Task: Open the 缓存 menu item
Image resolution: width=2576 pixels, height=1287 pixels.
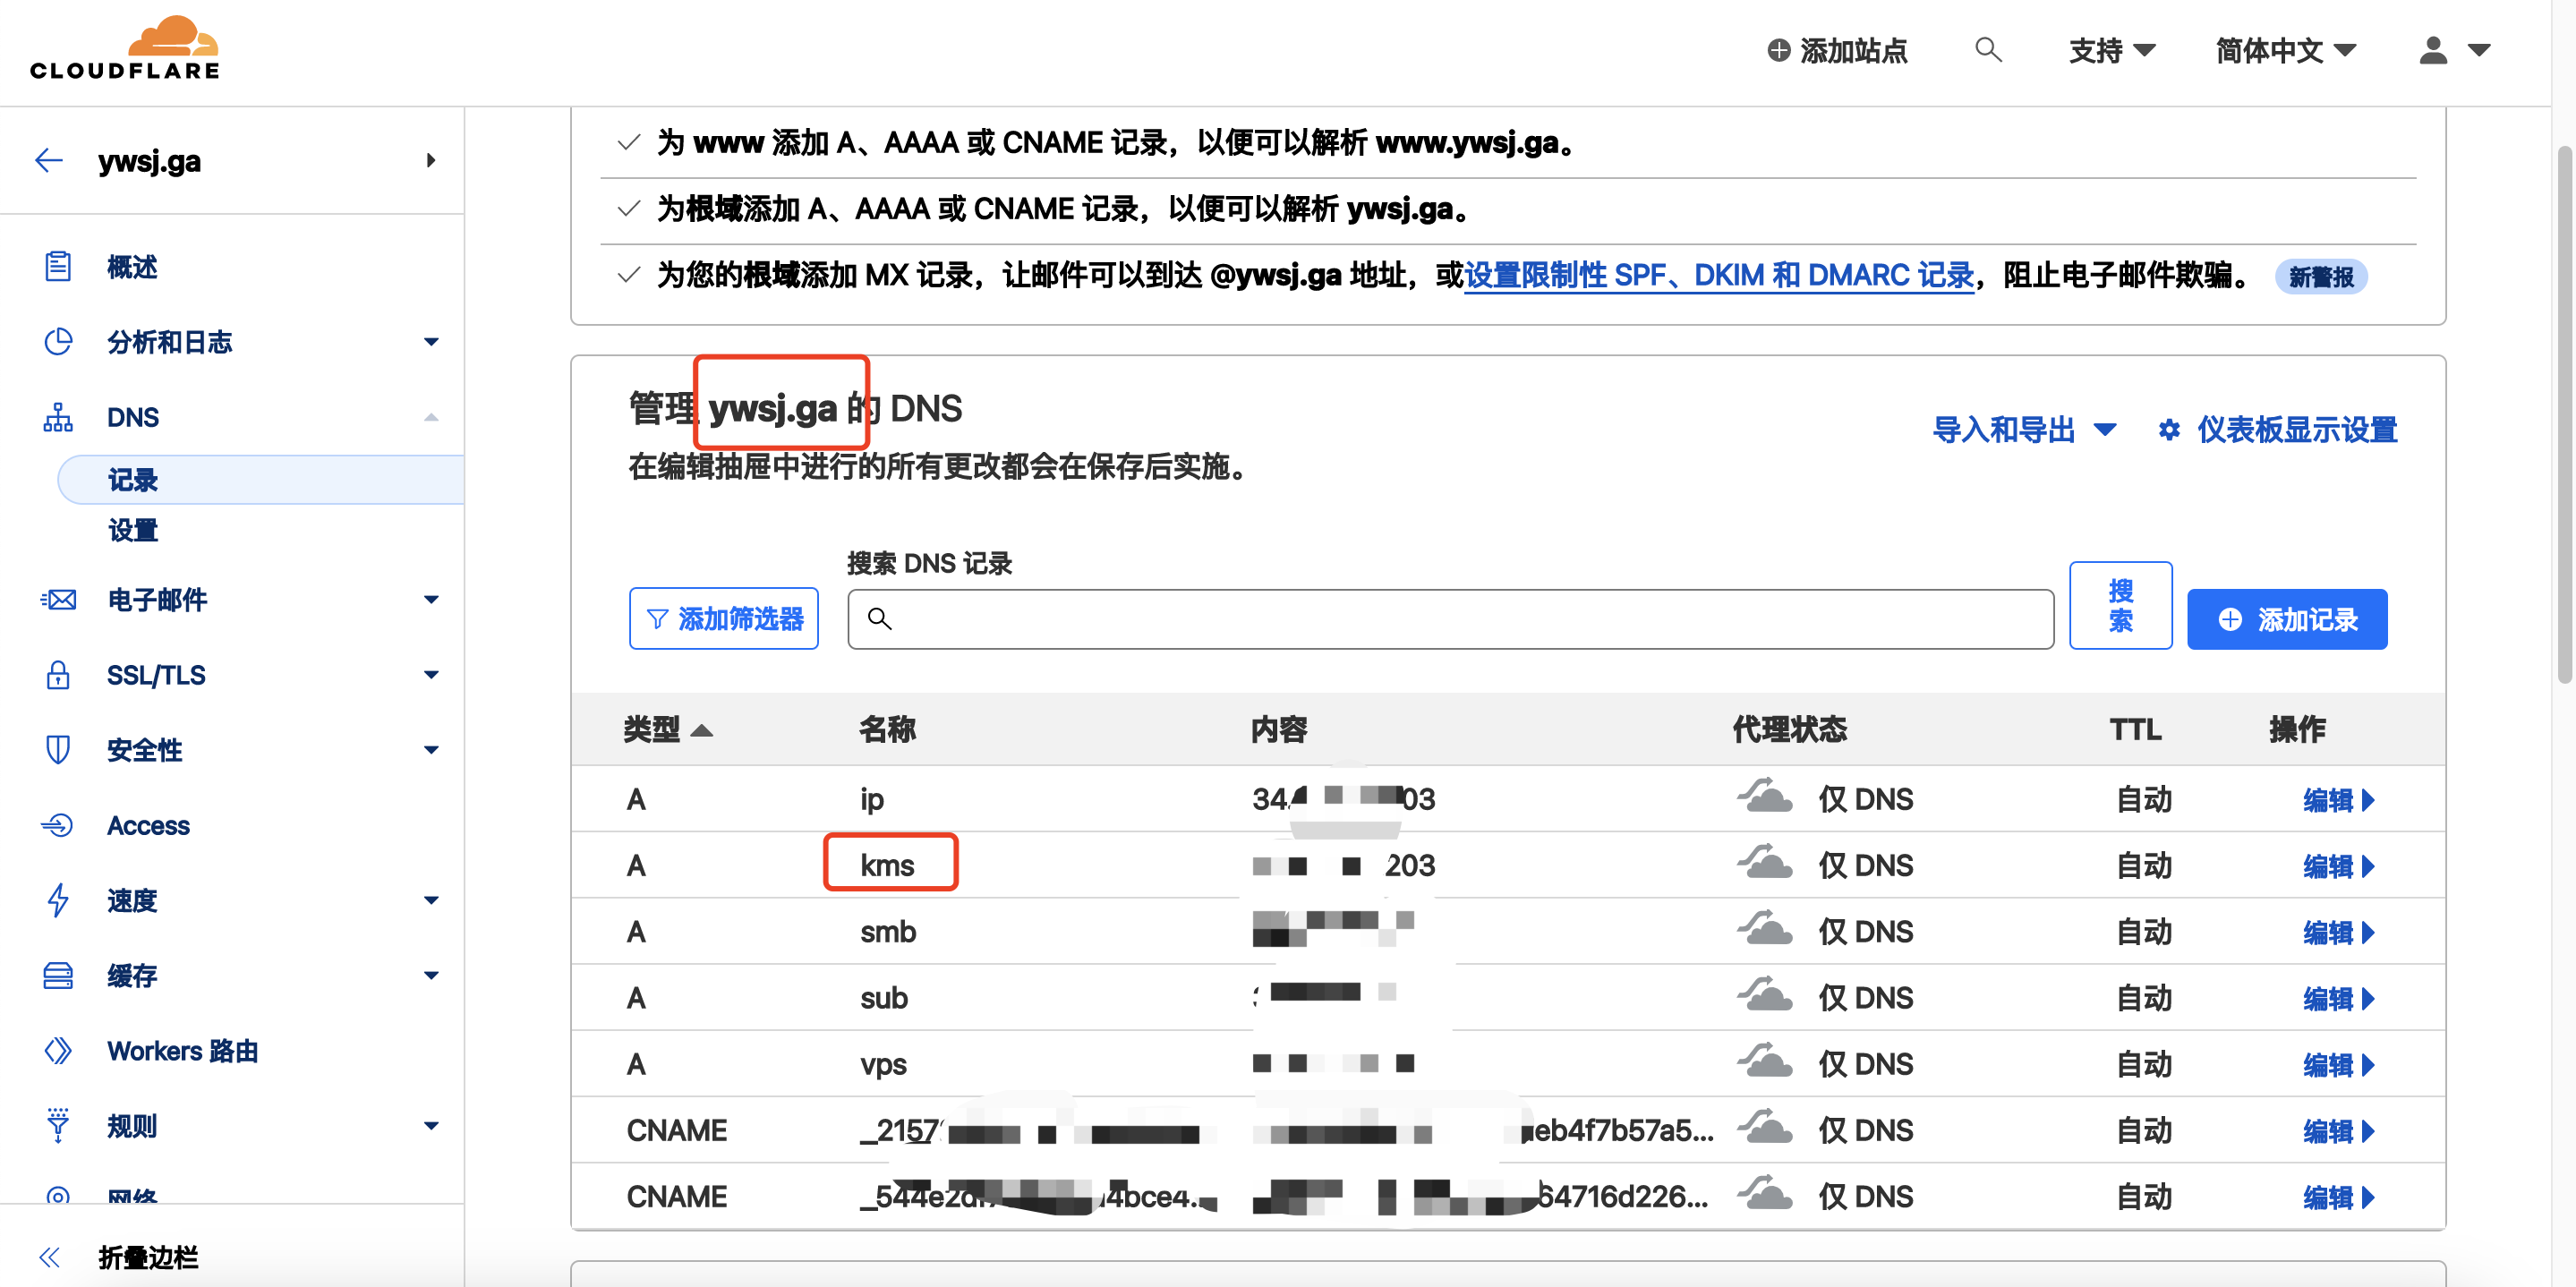Action: (132, 975)
